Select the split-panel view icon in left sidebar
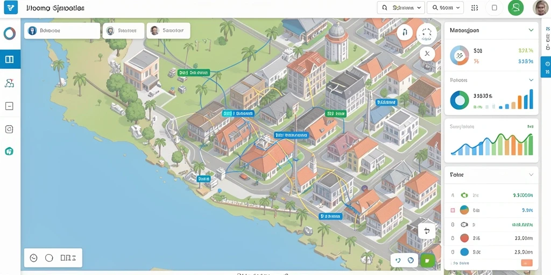 (10, 59)
